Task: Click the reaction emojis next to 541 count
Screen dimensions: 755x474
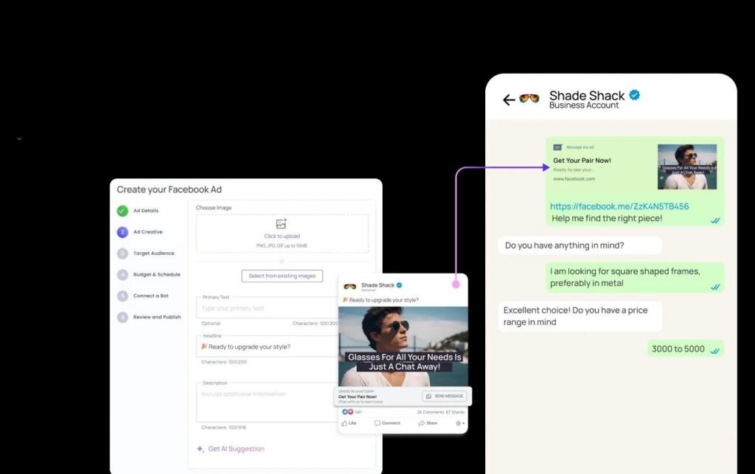Action: [x=348, y=412]
